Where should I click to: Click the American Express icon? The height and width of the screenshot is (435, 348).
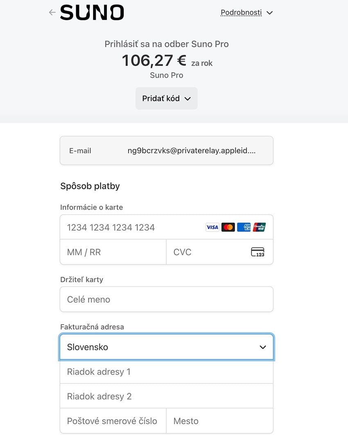(244, 227)
